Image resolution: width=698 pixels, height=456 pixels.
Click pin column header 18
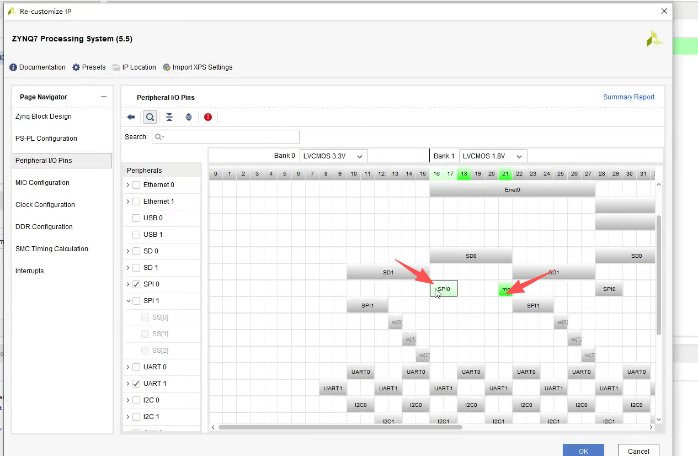[464, 174]
